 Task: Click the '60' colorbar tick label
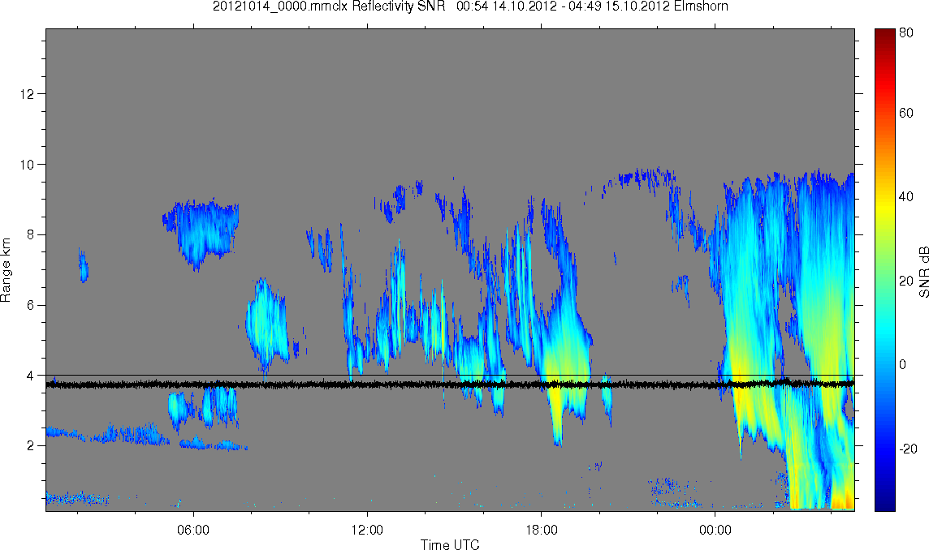(x=906, y=113)
